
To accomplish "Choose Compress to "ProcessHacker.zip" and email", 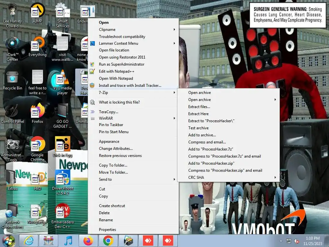I will click(x=228, y=170).
